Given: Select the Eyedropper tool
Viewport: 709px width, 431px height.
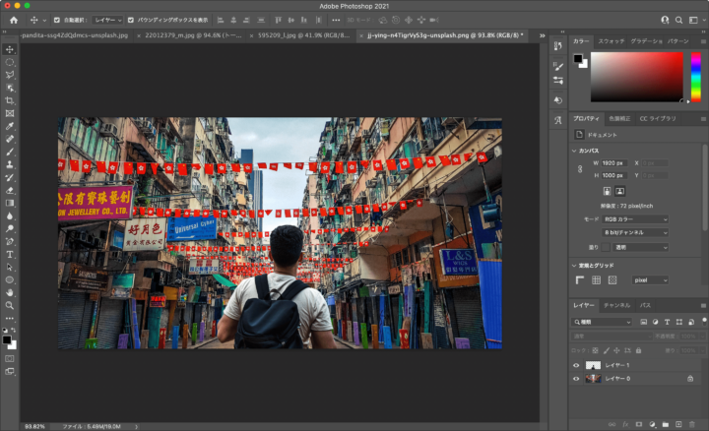Looking at the screenshot, I should [10, 126].
